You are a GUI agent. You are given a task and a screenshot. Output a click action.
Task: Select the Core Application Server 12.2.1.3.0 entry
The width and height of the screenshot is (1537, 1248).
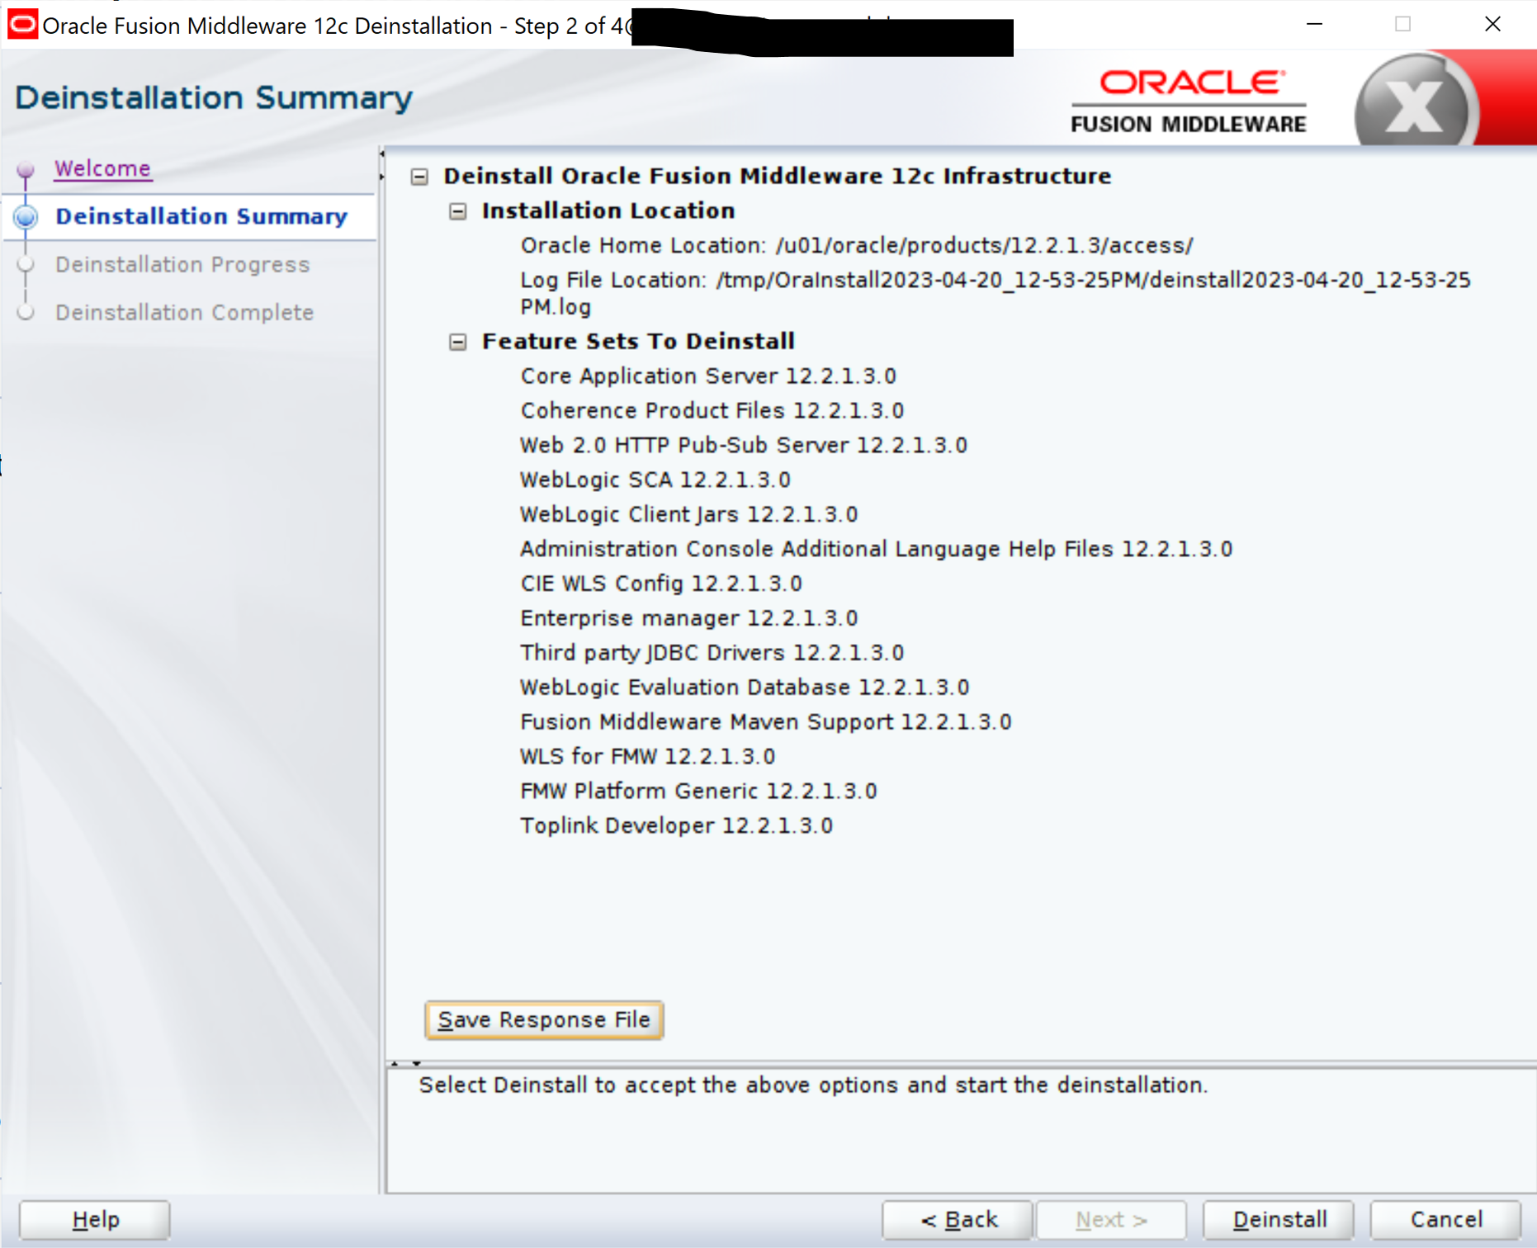tap(707, 376)
